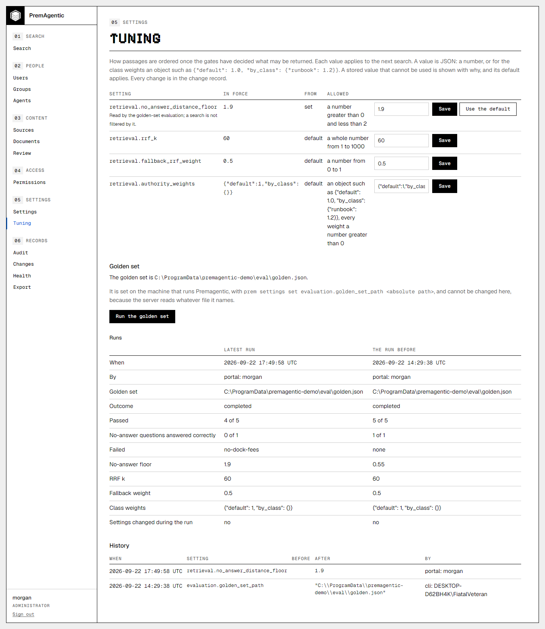This screenshot has width=545, height=629.
Task: View the Changes record page
Action: click(x=23, y=264)
